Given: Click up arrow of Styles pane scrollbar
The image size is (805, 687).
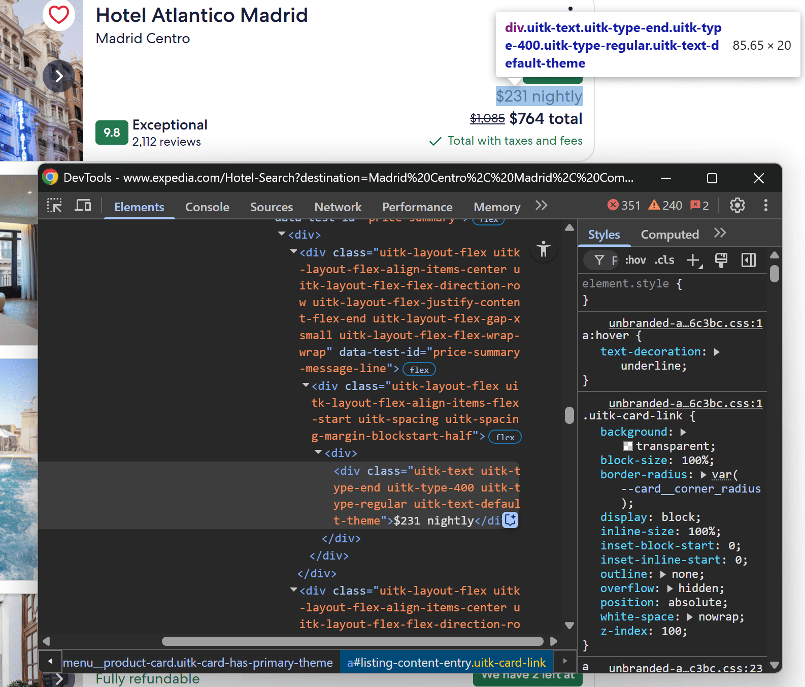Looking at the screenshot, I should 775,255.
